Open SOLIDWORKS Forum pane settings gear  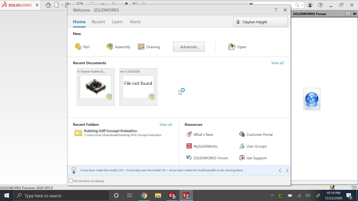[x=348, y=14]
